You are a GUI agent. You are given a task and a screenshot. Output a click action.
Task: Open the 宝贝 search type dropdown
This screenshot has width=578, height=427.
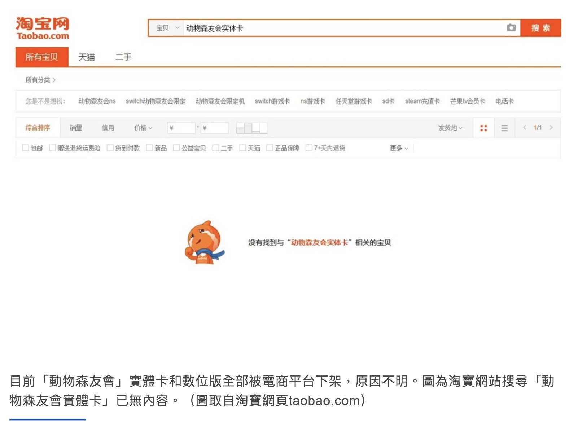tap(167, 28)
